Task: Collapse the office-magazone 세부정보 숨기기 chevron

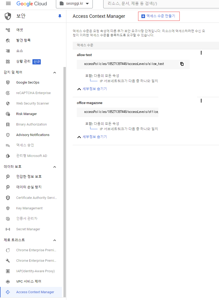Action: point(79,137)
